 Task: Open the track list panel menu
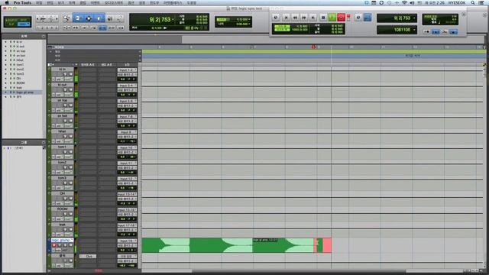tap(44, 37)
